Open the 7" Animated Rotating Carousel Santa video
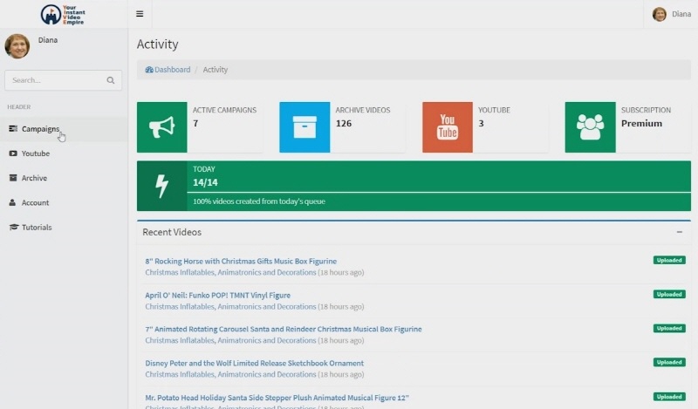The height and width of the screenshot is (409, 698). (x=284, y=330)
